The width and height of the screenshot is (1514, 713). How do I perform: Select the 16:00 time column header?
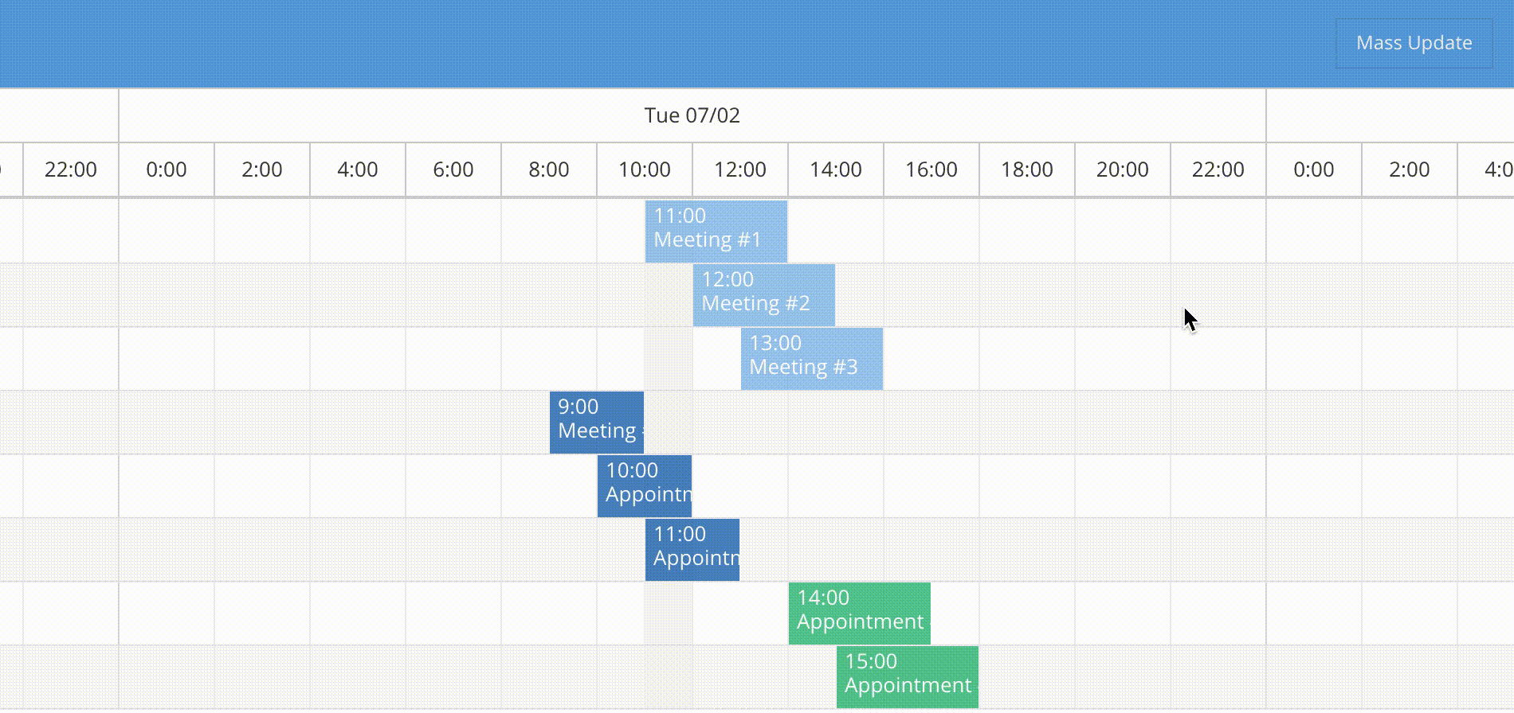[x=932, y=169]
